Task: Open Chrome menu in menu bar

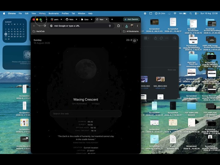Action: [12, 13]
